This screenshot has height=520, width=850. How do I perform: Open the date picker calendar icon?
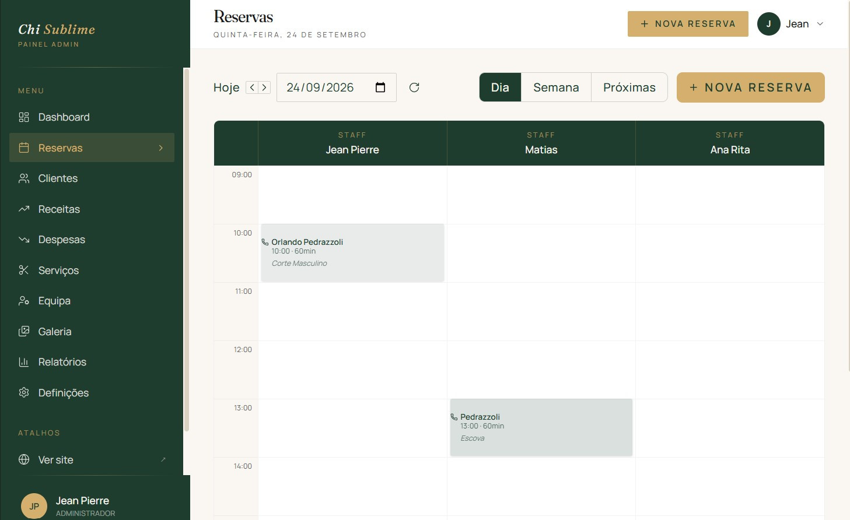[x=380, y=87]
